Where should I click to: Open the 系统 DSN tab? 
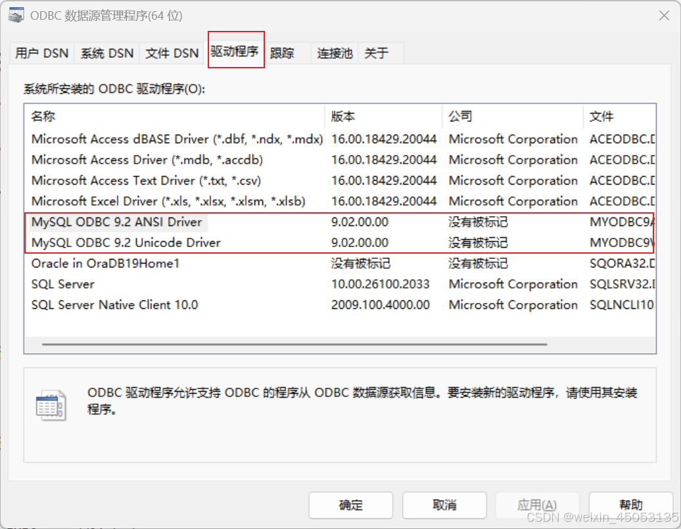(107, 53)
